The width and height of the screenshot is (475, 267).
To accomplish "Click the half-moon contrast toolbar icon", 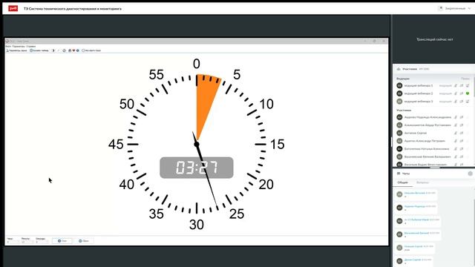I will click(x=53, y=50).
